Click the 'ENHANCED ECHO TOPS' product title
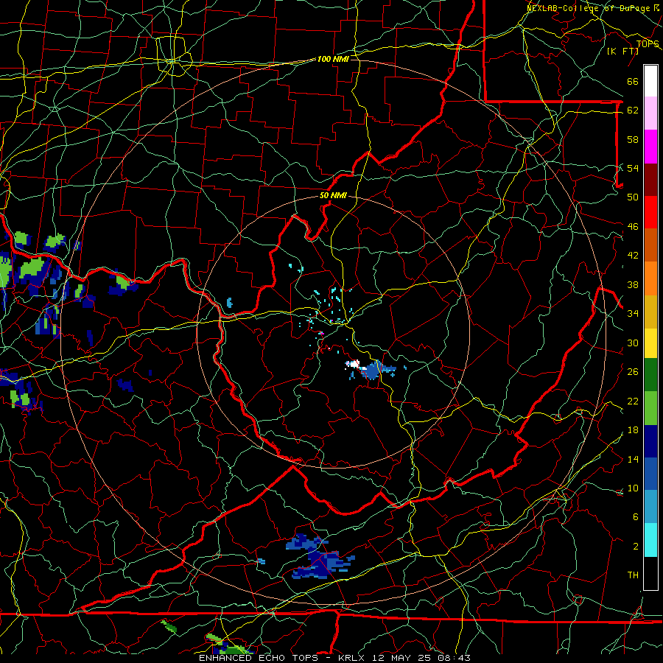Image resolution: width=663 pixels, height=663 pixels. tap(259, 658)
